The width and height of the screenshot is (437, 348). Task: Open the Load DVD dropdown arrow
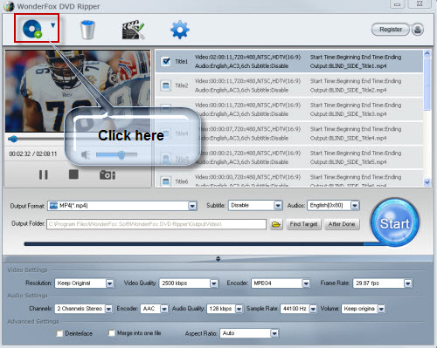52,25
